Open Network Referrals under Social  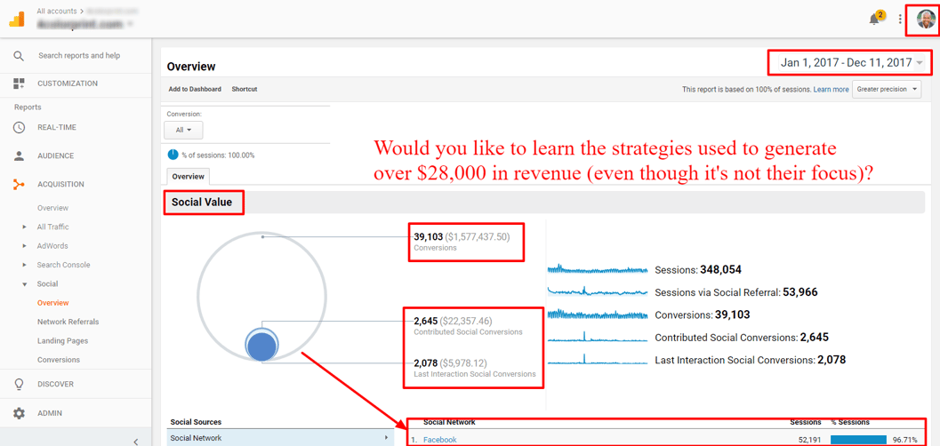pyautogui.click(x=68, y=322)
